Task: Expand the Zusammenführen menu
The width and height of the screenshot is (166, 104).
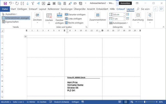Action: tap(98, 18)
